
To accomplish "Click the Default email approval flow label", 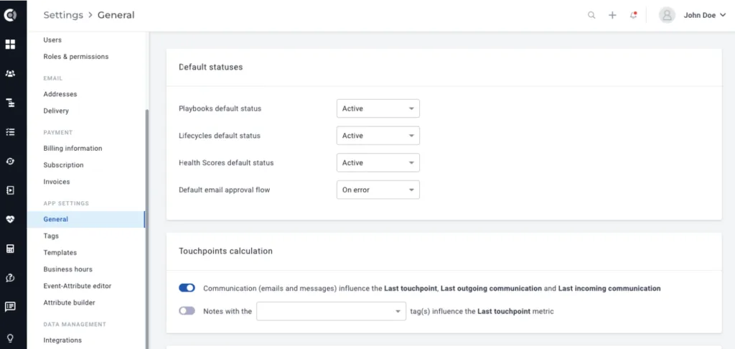I will tap(224, 190).
